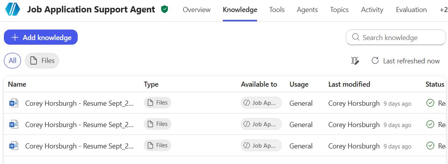This screenshot has width=448, height=164.
Task: Open the edit columns icon
Action: [x=355, y=61]
